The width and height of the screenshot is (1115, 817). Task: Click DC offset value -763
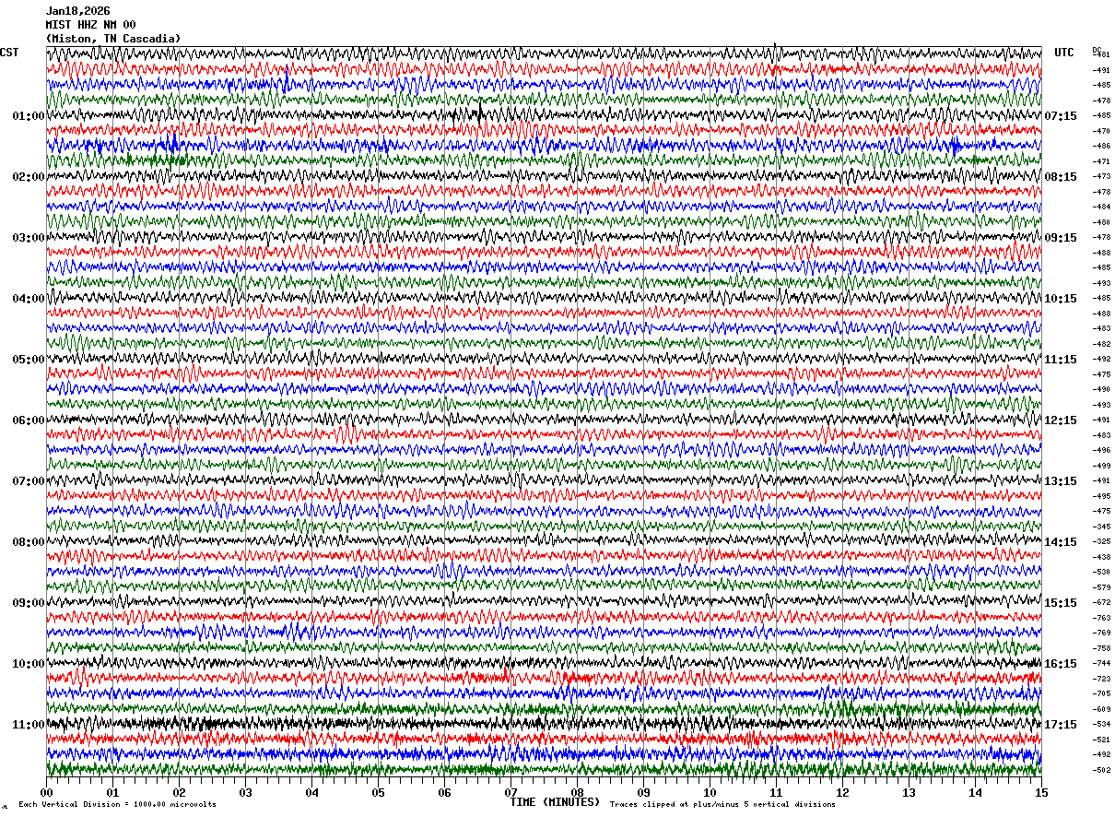click(1101, 618)
